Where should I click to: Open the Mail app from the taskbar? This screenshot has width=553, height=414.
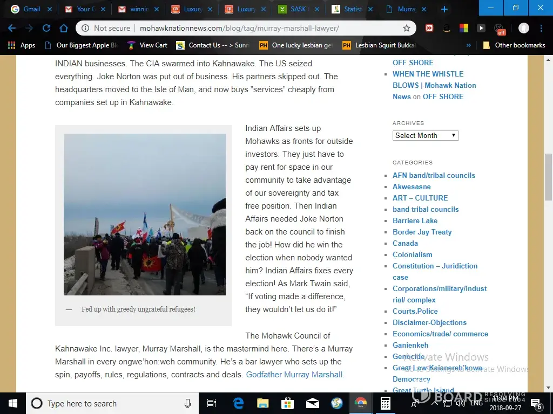tap(313, 403)
